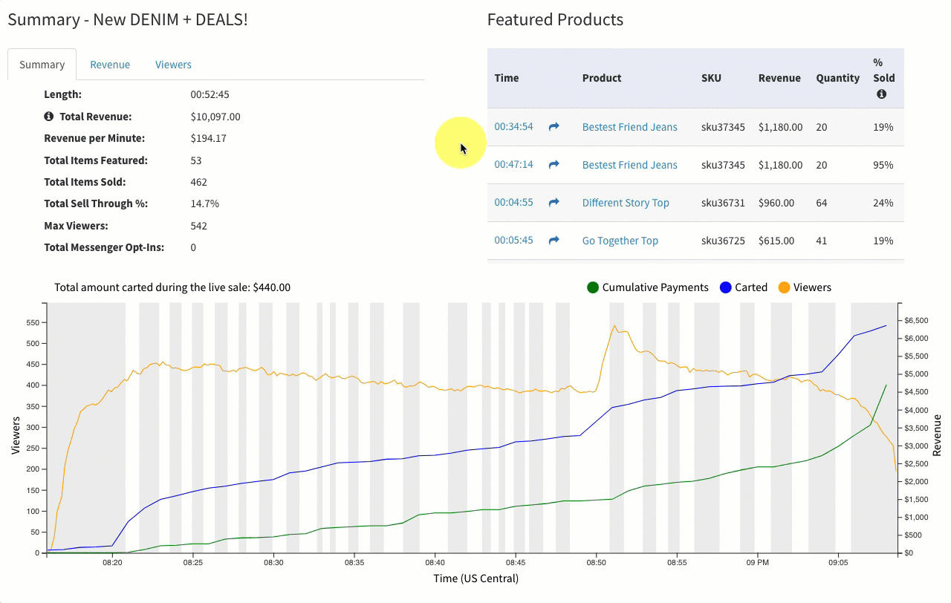Image resolution: width=951 pixels, height=603 pixels.
Task: Select the Summary tab
Action: (x=42, y=65)
